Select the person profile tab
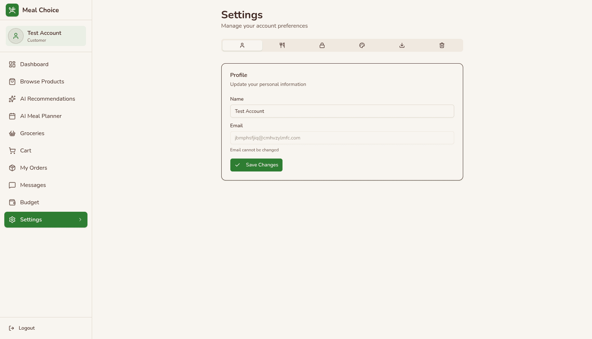 242,45
